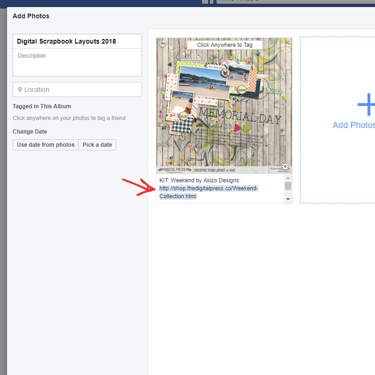This screenshot has height=375, width=375.
Task: Click the 'Click Anywhere to Tag' label
Action: [225, 45]
